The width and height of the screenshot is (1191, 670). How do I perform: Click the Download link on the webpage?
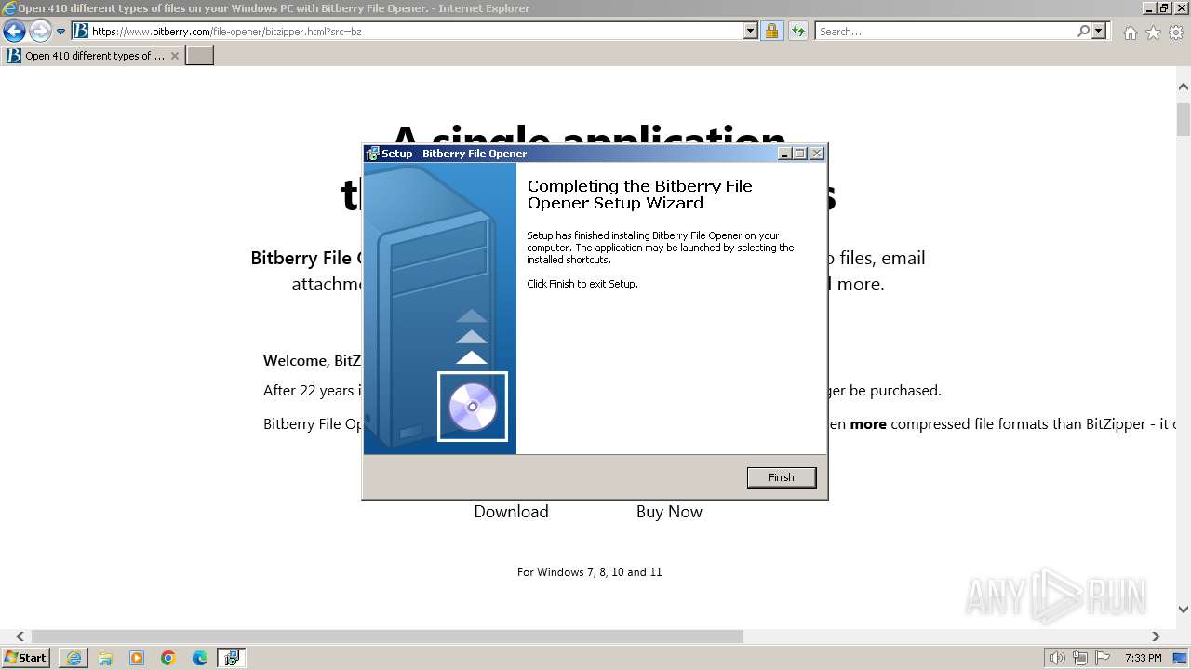click(x=511, y=512)
